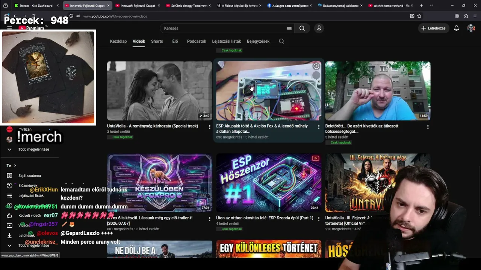Open the browser workspaces icon
The height and width of the screenshot is (270, 481).
(6, 6)
